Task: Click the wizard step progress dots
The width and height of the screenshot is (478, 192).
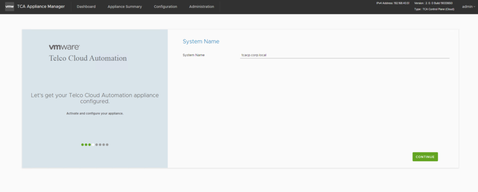Action: tap(95, 145)
